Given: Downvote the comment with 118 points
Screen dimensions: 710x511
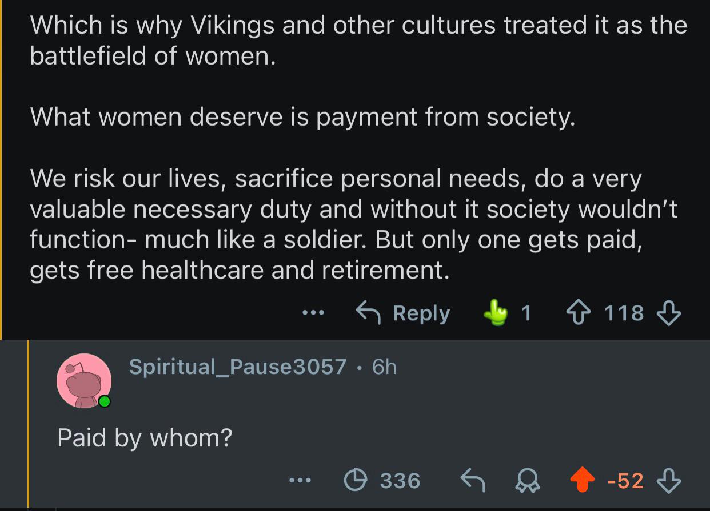Looking at the screenshot, I should click(669, 313).
